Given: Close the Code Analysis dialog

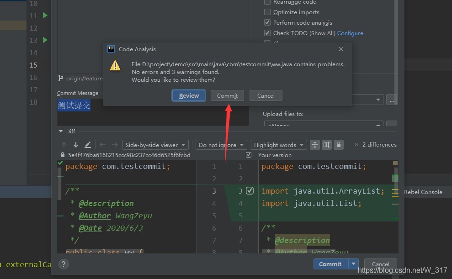Looking at the screenshot, I should (341, 49).
